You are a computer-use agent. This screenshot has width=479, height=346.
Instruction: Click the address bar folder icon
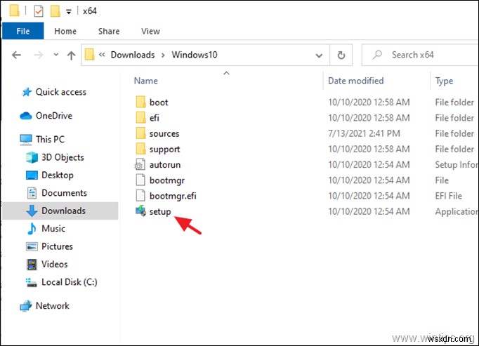point(89,55)
